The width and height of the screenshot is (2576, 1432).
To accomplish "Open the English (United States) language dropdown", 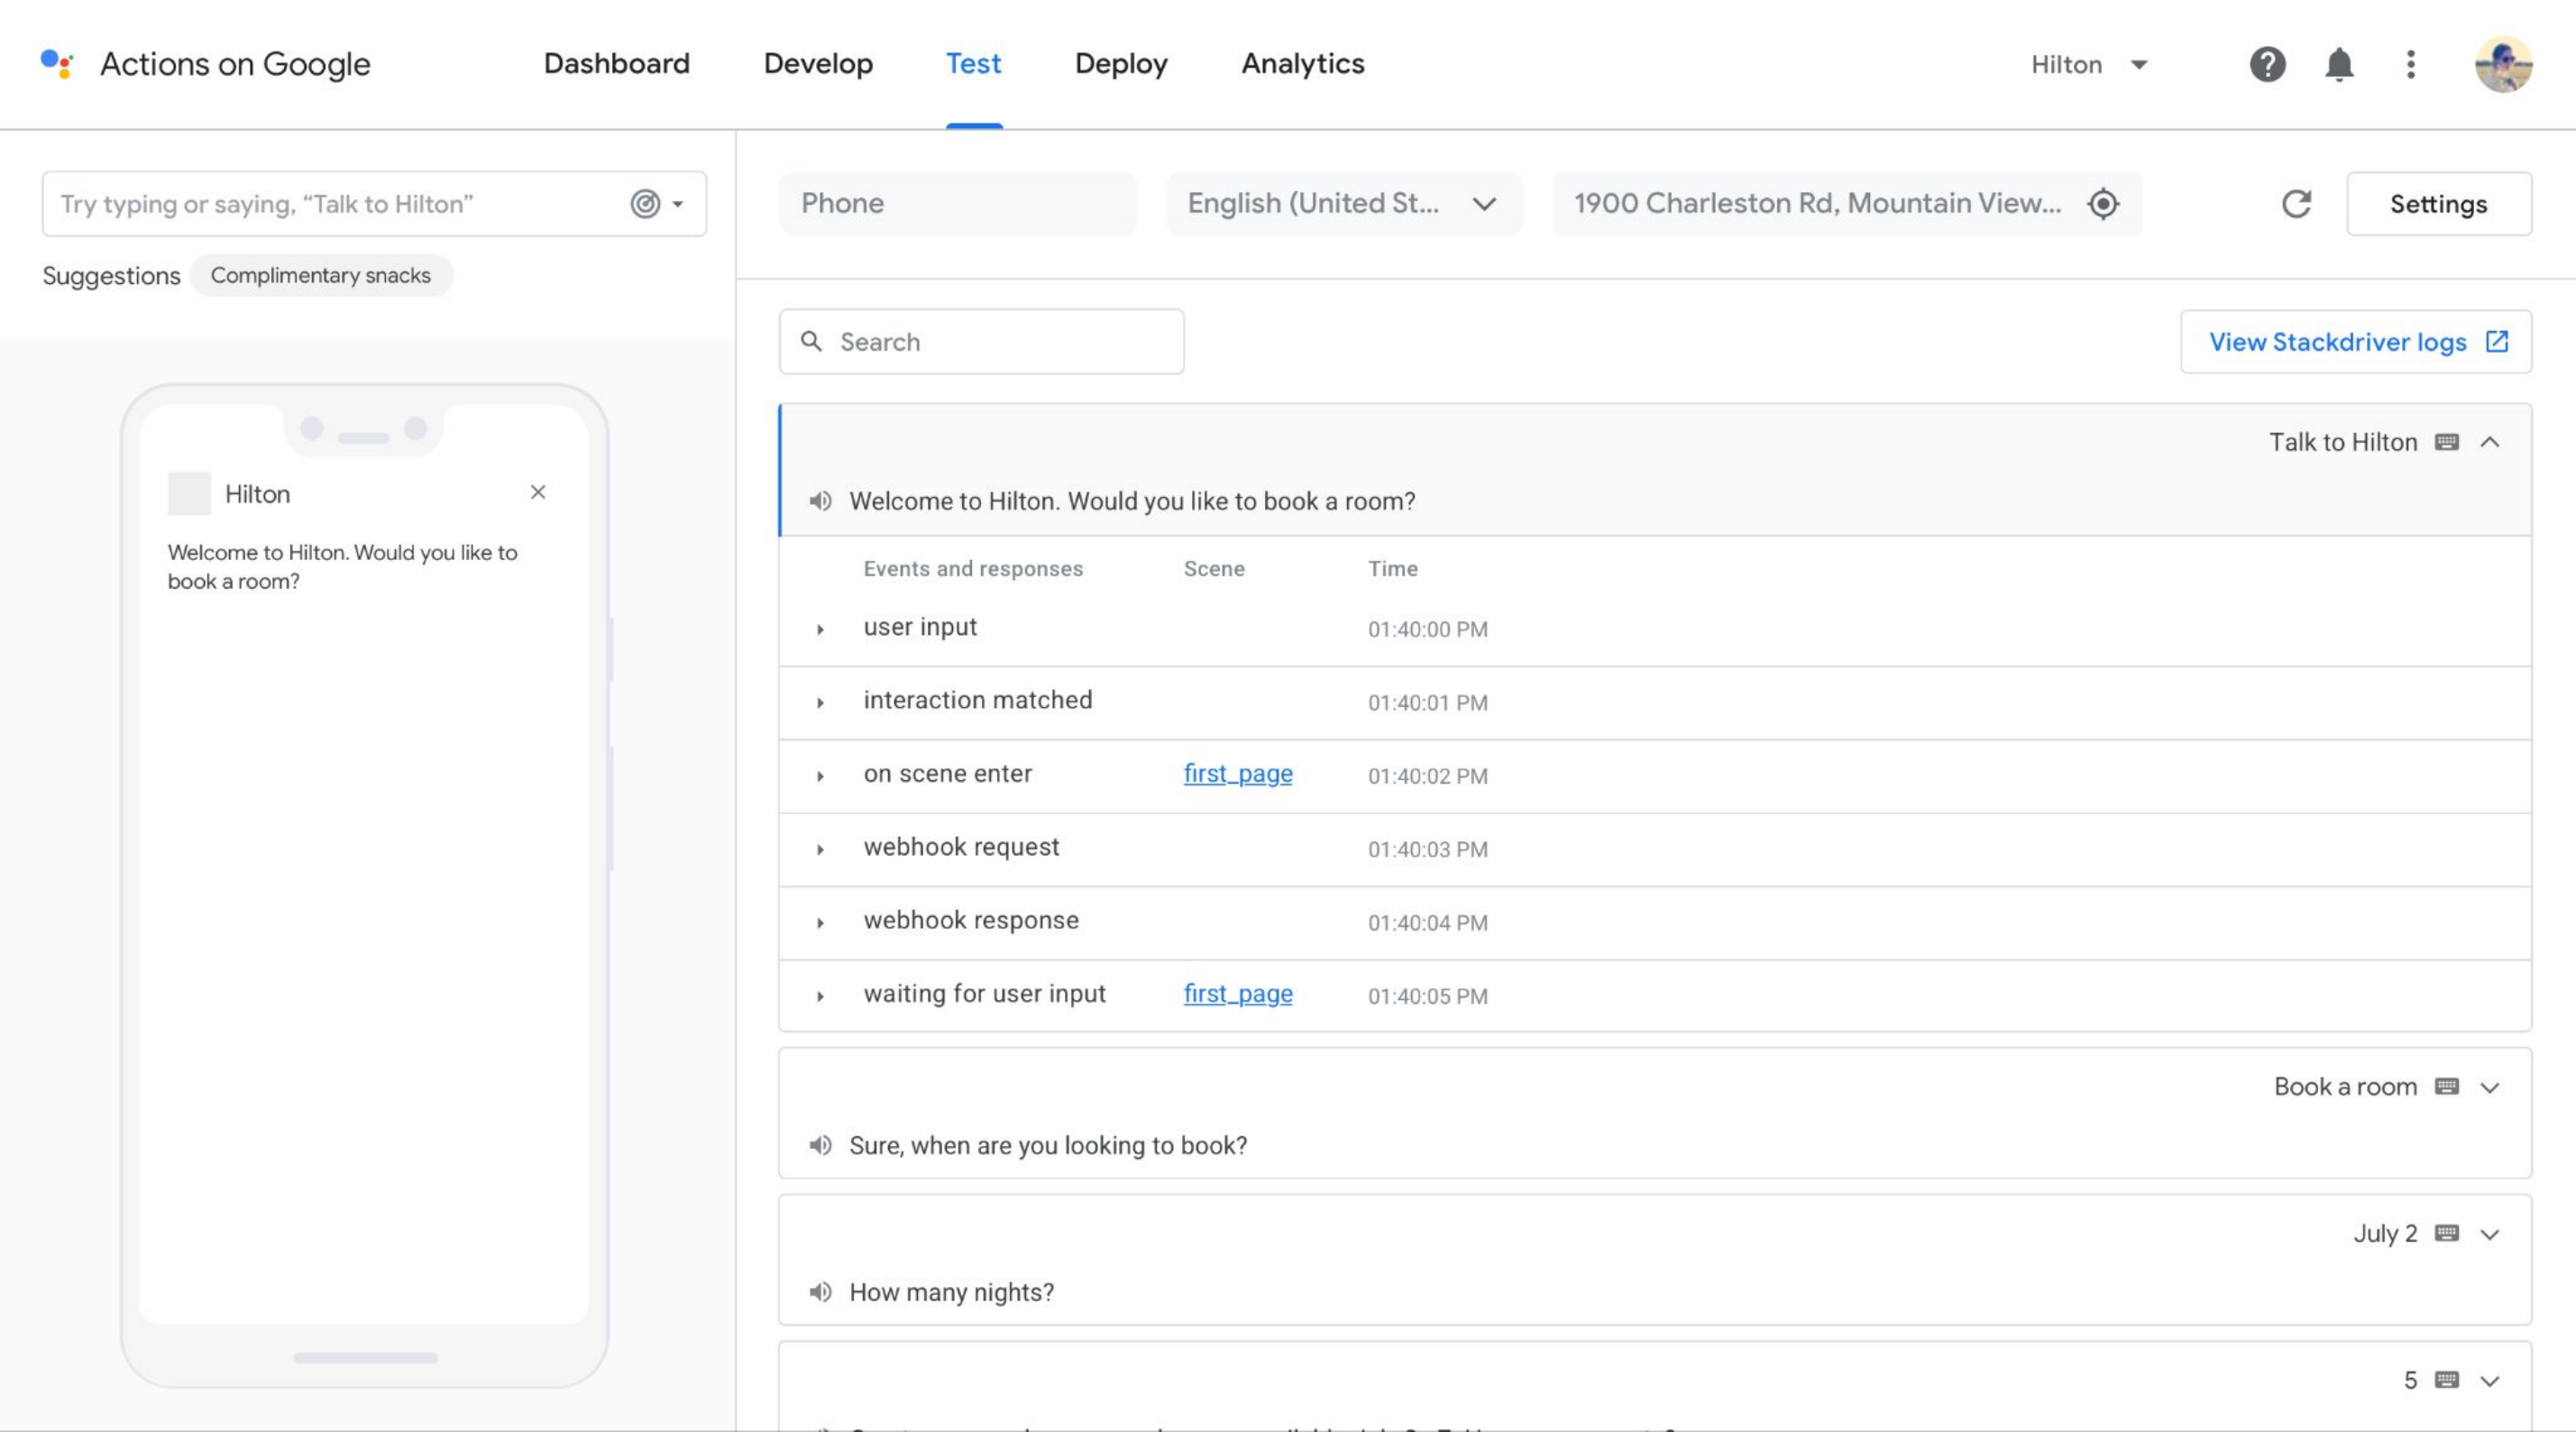I will point(1344,204).
